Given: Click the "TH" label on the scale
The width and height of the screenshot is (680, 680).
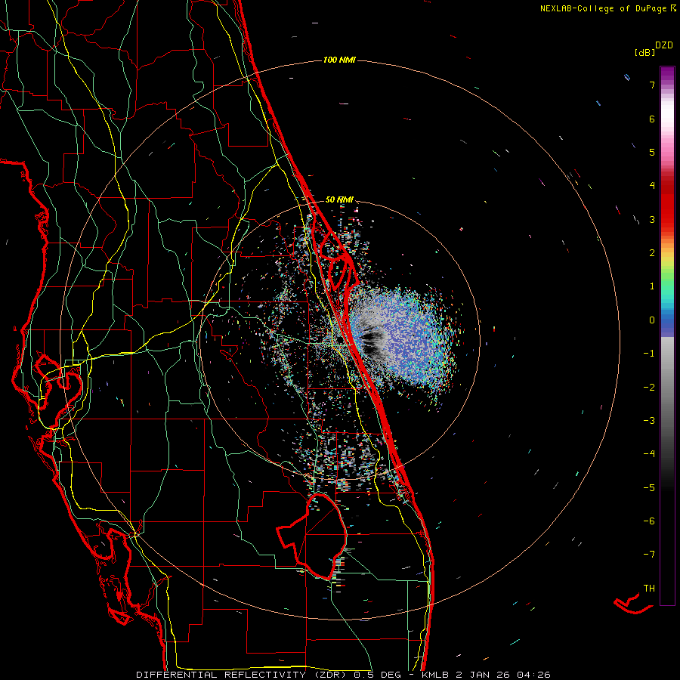Looking at the screenshot, I should (x=649, y=589).
